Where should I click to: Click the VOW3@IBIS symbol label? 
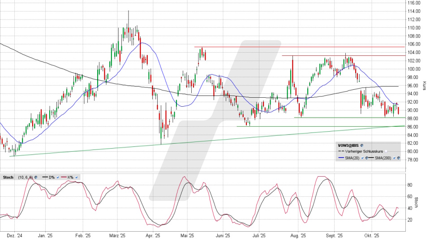(x=348, y=145)
